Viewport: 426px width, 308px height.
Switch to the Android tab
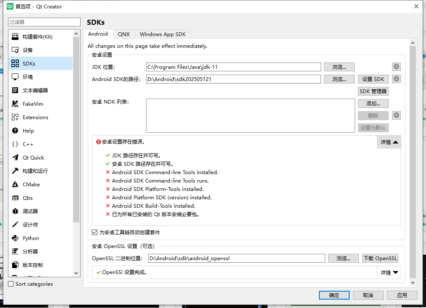coord(98,34)
